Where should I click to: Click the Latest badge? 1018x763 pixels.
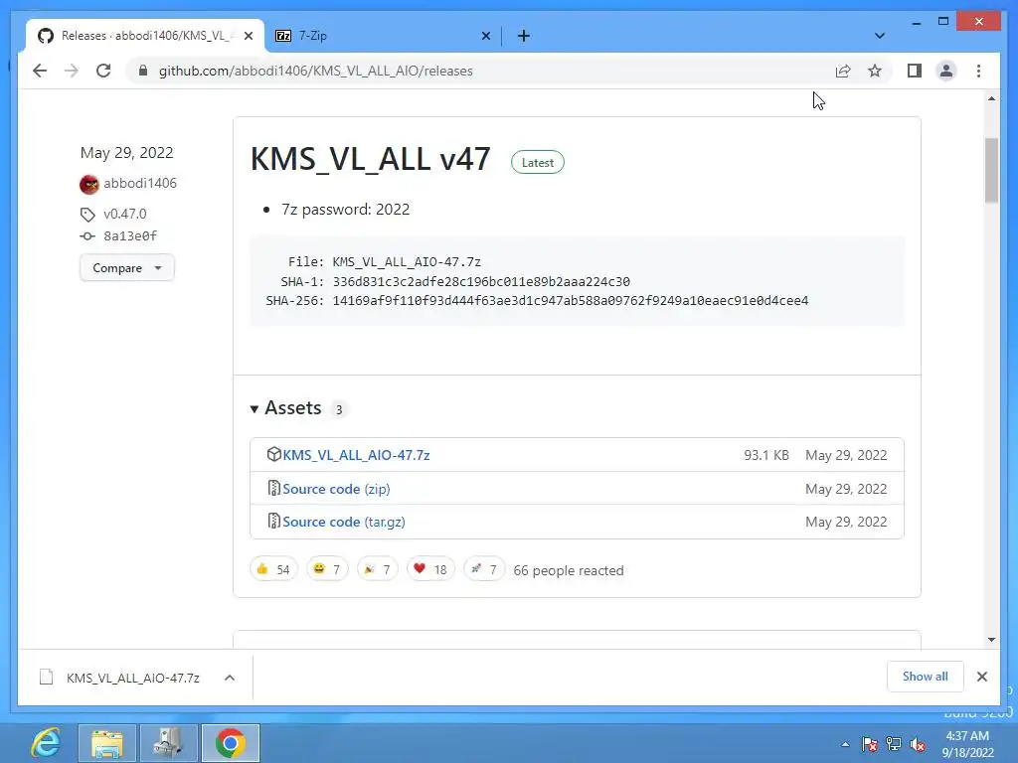[x=538, y=162]
